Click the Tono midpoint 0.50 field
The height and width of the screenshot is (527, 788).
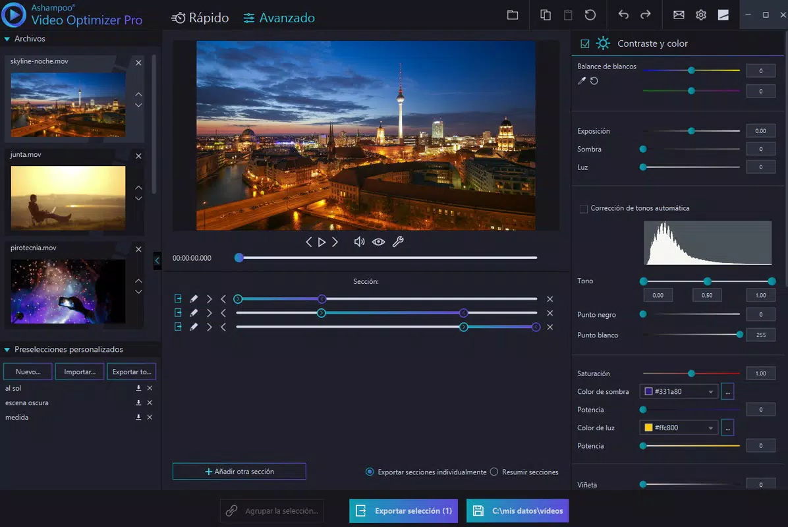point(707,295)
